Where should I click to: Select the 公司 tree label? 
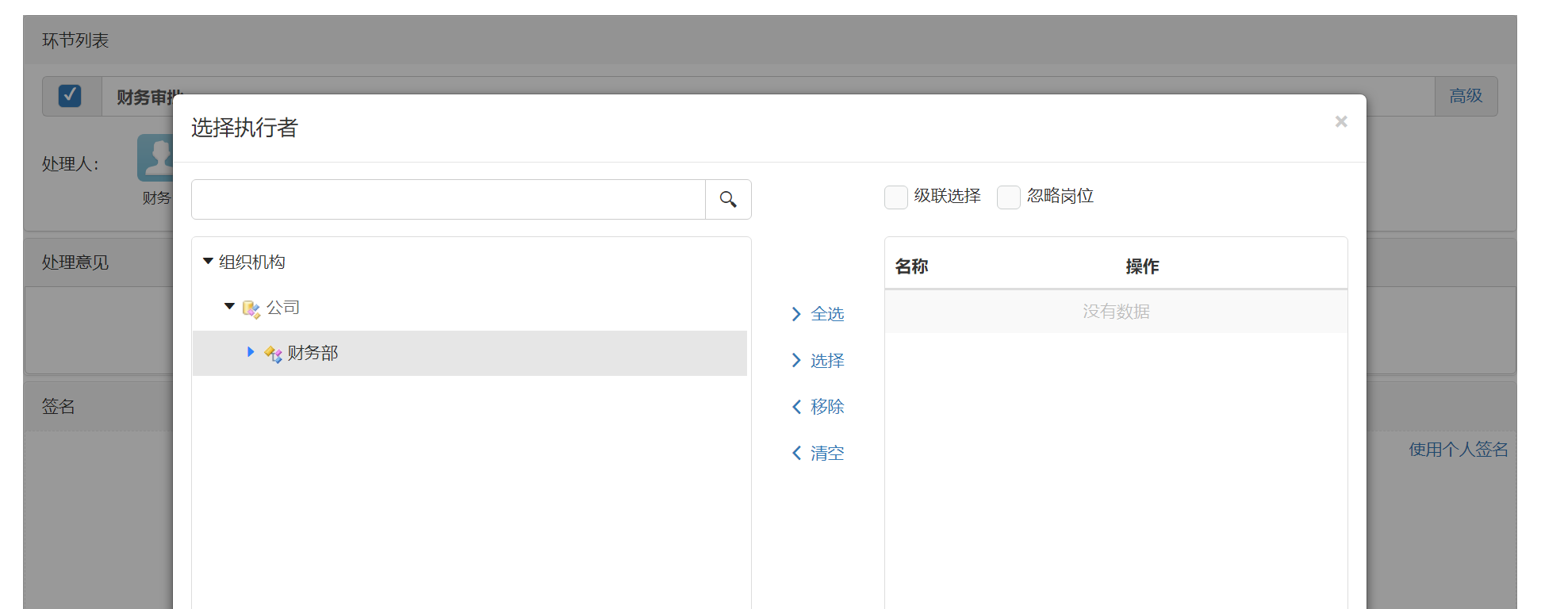(282, 308)
